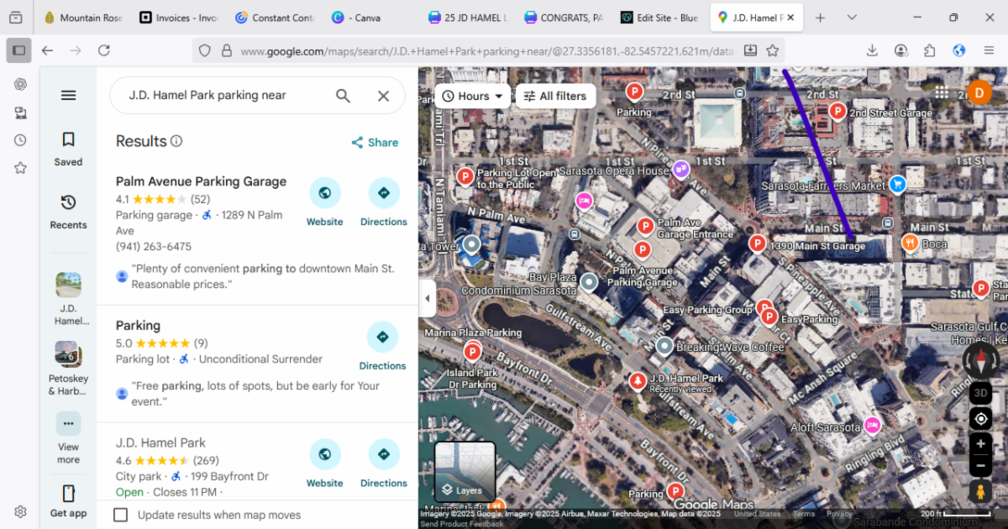This screenshot has height=529, width=1008.
Task: Open the browser application menu
Action: (x=989, y=50)
